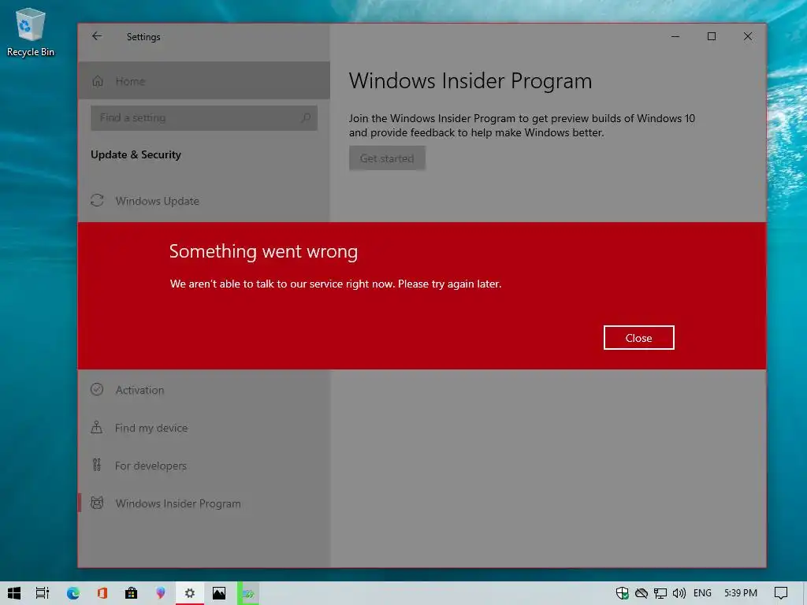Click the Activation checkmark icon
Viewport: 807px width, 605px height.
(97, 389)
